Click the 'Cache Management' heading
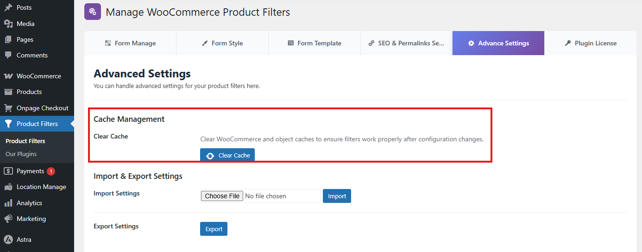Screen dimensions: 642x252 coord(129,119)
